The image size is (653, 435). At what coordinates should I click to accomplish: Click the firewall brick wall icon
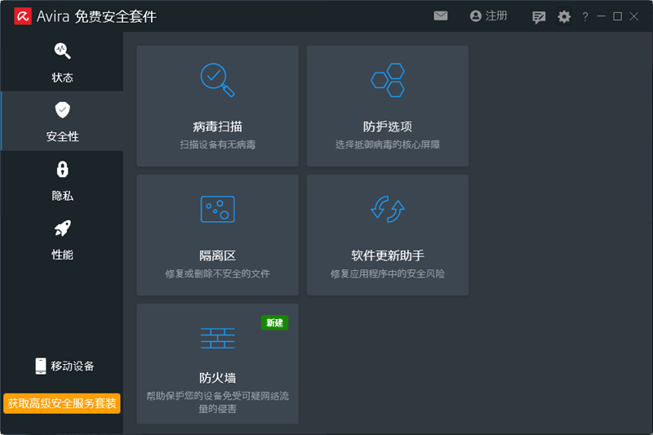pyautogui.click(x=217, y=338)
